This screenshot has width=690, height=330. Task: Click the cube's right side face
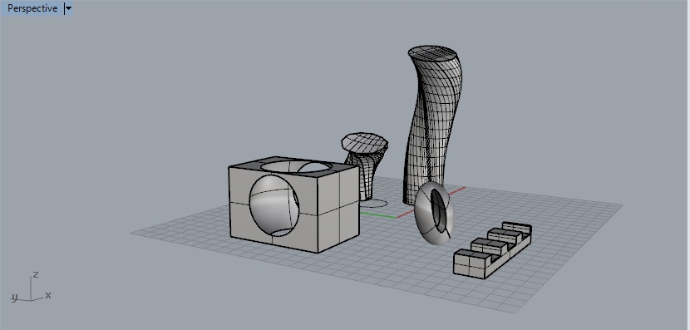pos(338,209)
